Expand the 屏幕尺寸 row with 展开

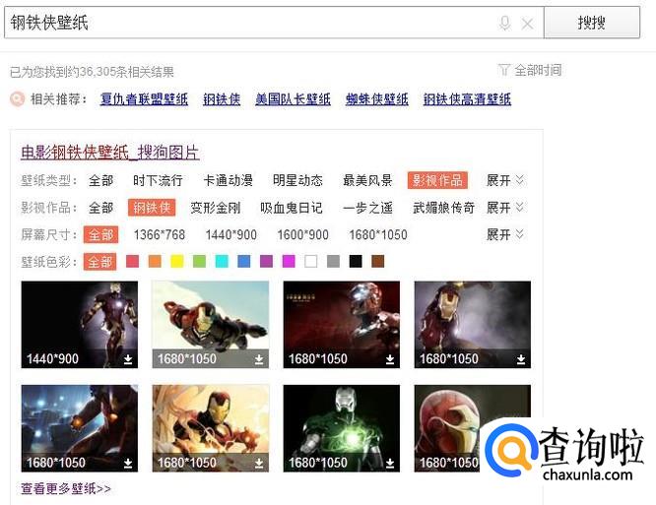[x=505, y=235]
